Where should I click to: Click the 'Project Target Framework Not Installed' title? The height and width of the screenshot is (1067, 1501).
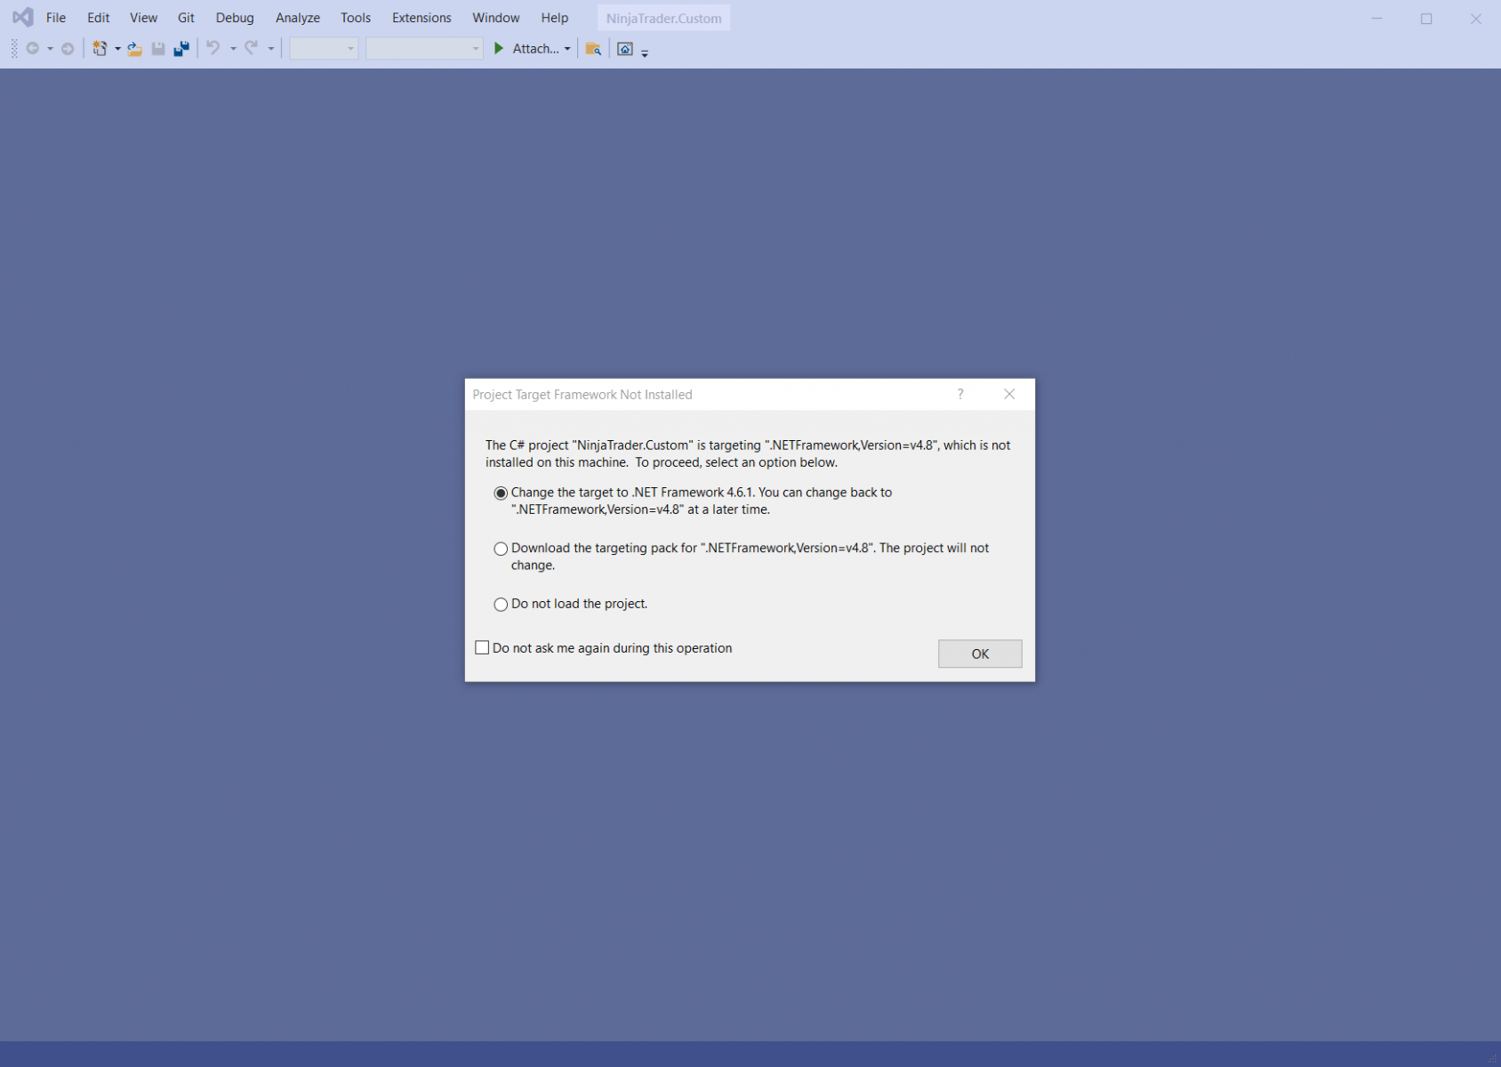(x=582, y=395)
